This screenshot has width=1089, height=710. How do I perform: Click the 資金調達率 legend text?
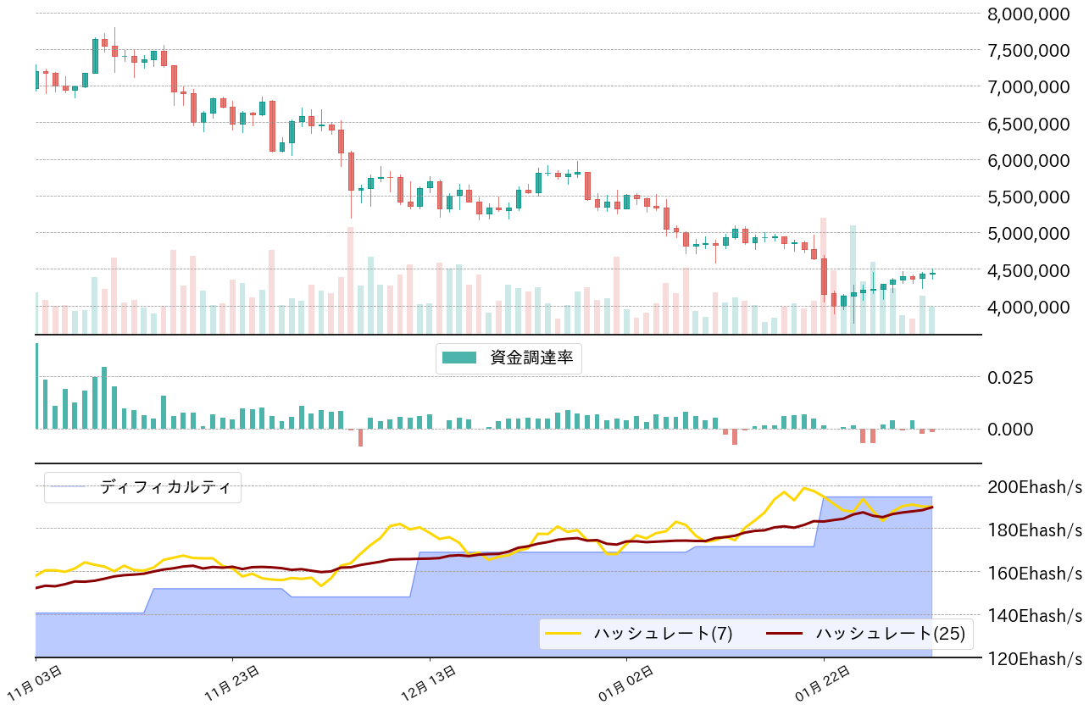(x=531, y=358)
